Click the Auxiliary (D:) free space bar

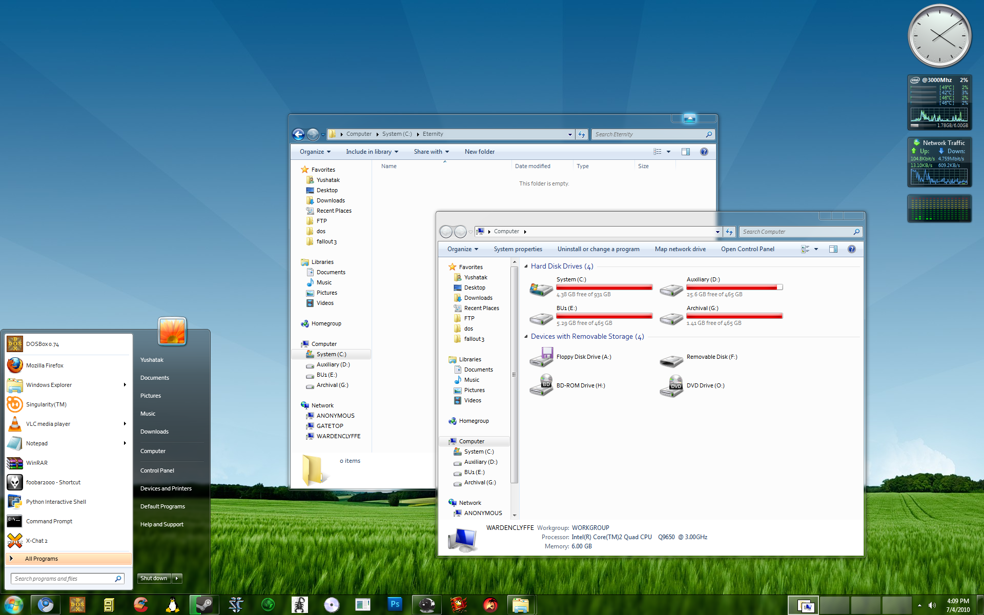(734, 287)
